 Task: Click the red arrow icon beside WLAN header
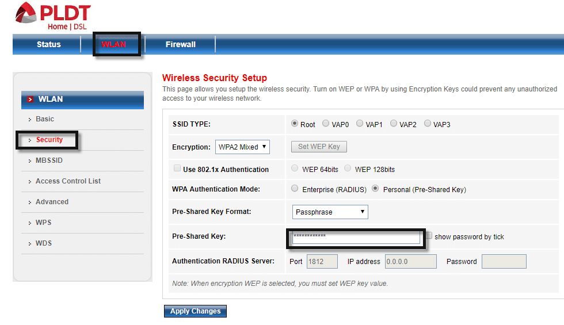[x=30, y=100]
